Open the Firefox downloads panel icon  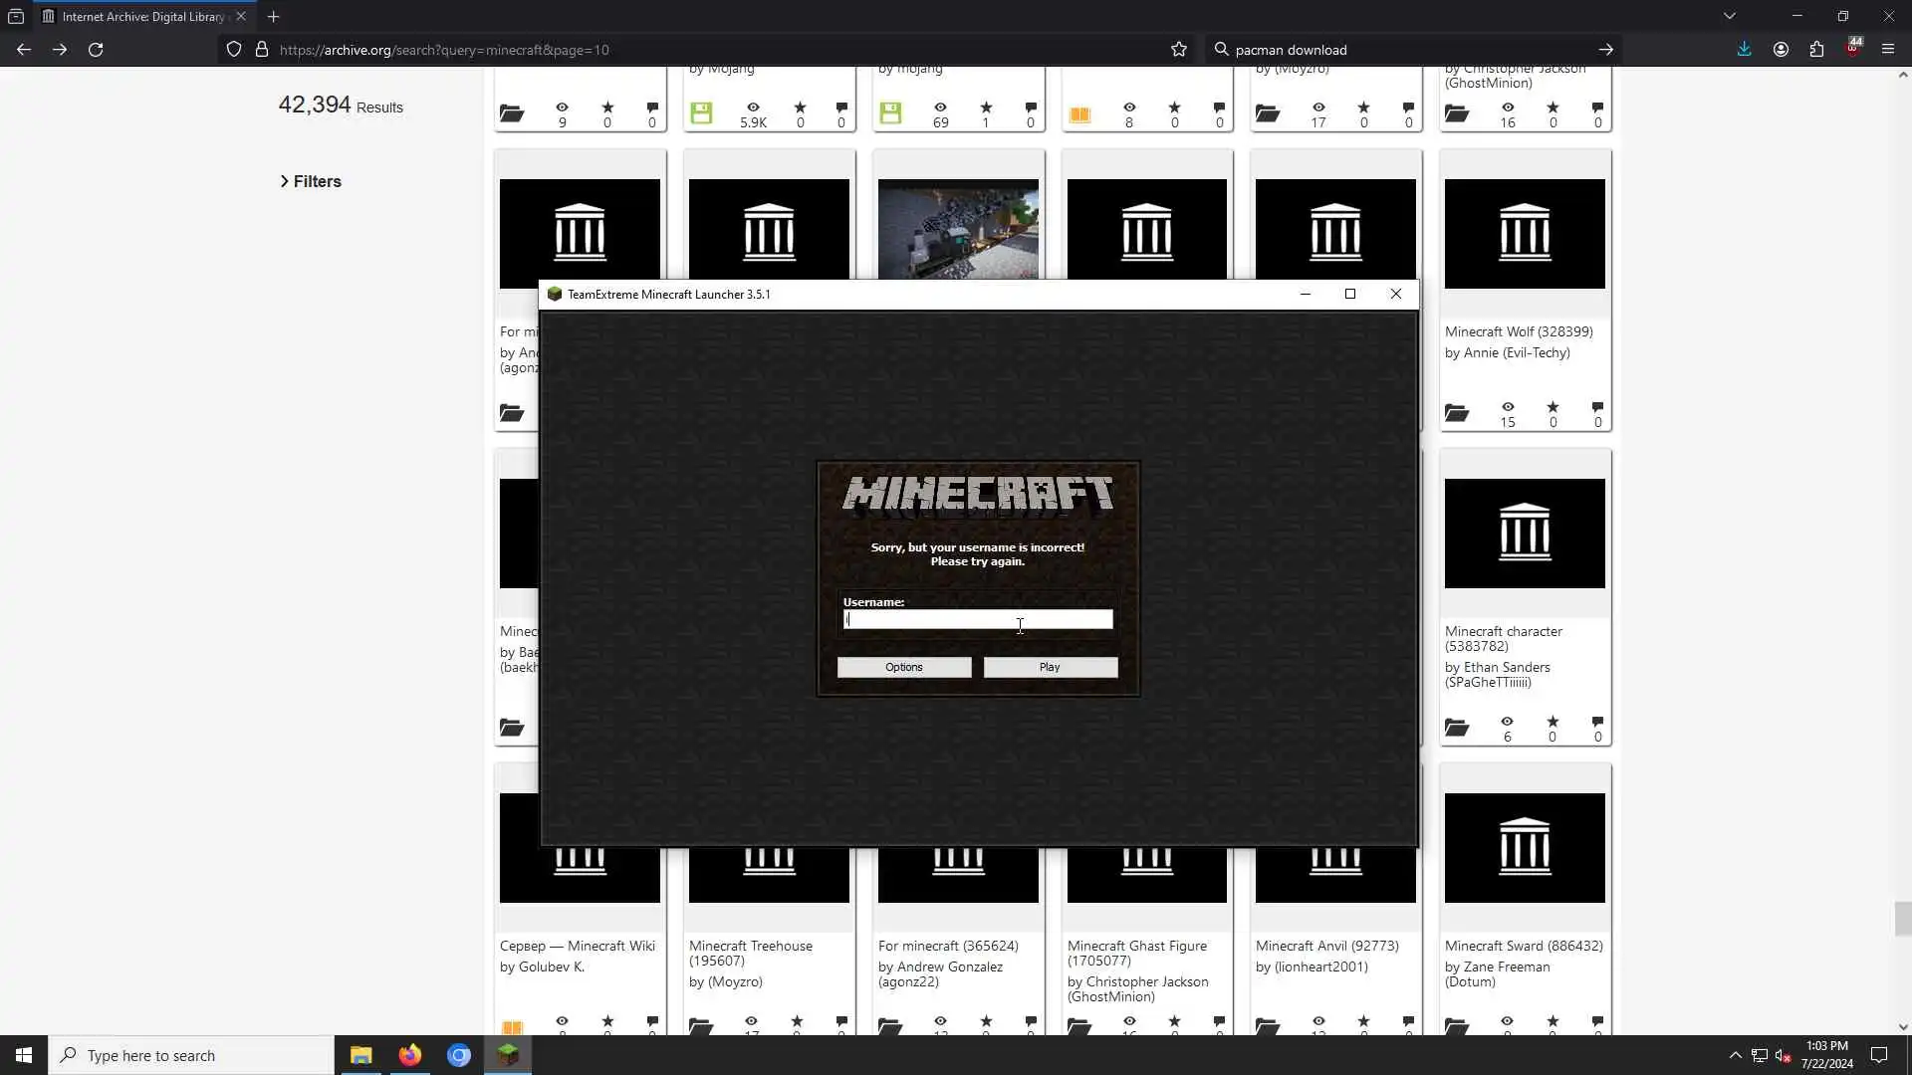click(1744, 50)
